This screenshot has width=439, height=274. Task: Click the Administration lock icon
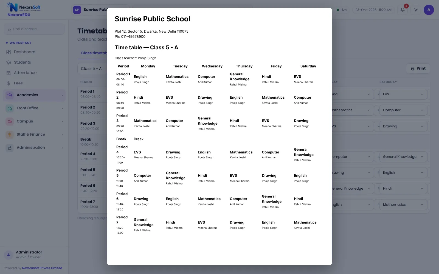pyautogui.click(x=10, y=148)
